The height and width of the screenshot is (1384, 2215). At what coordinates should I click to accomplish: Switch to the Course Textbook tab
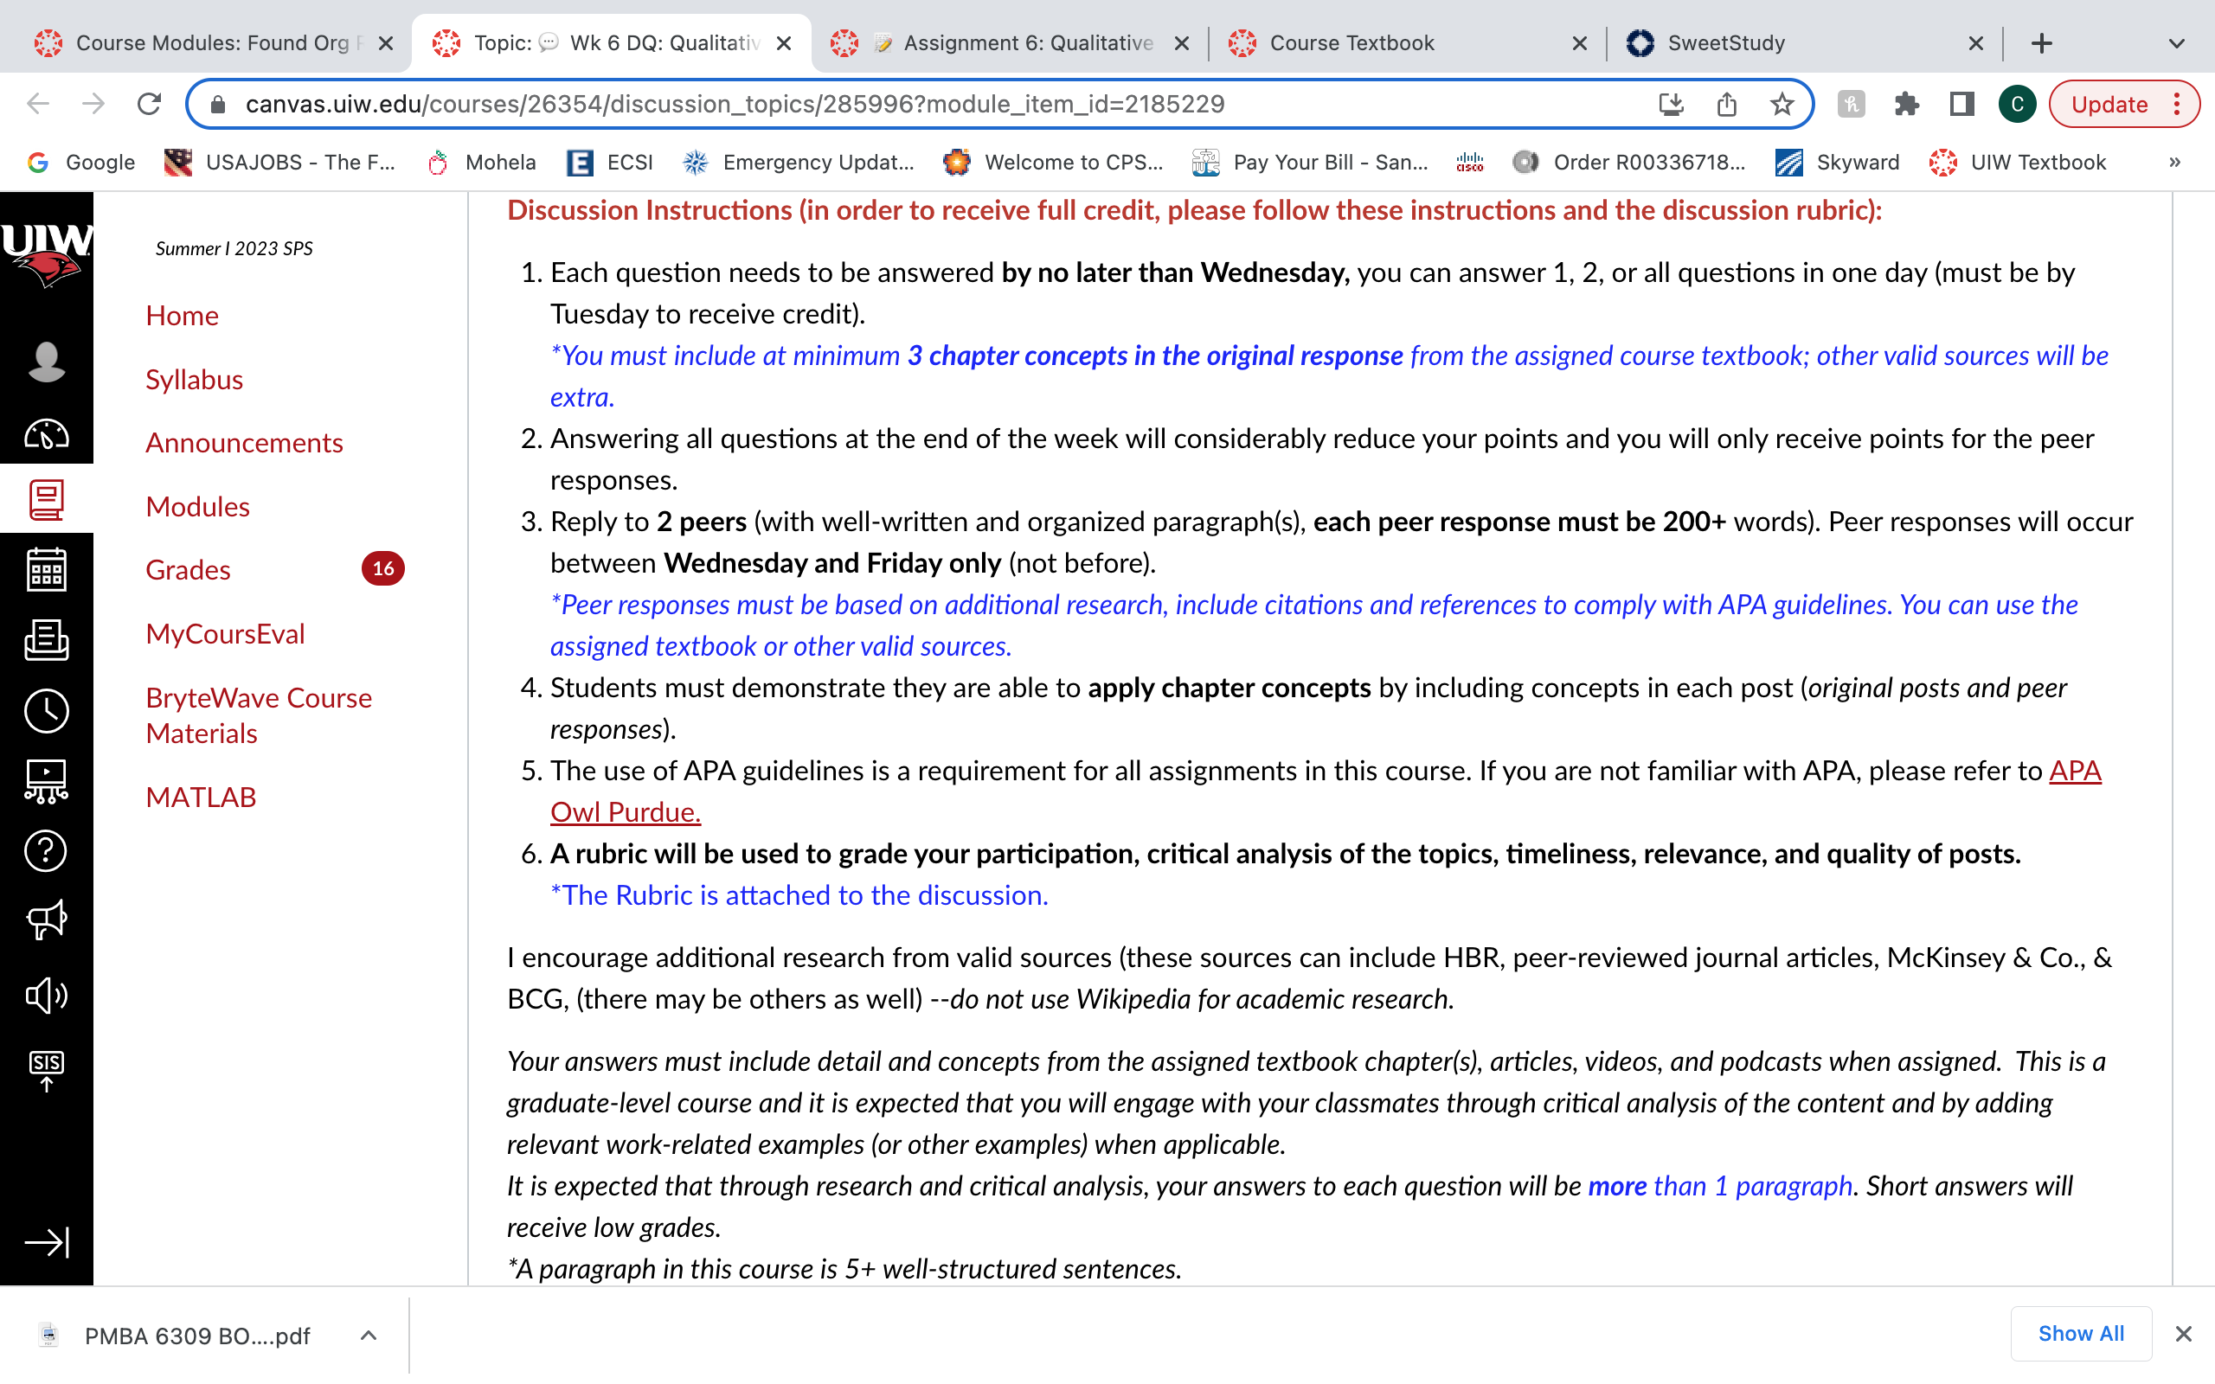pos(1406,43)
